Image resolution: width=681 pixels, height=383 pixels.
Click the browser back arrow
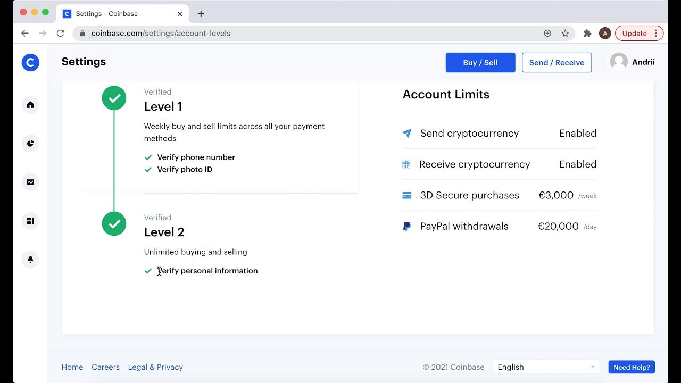[25, 33]
